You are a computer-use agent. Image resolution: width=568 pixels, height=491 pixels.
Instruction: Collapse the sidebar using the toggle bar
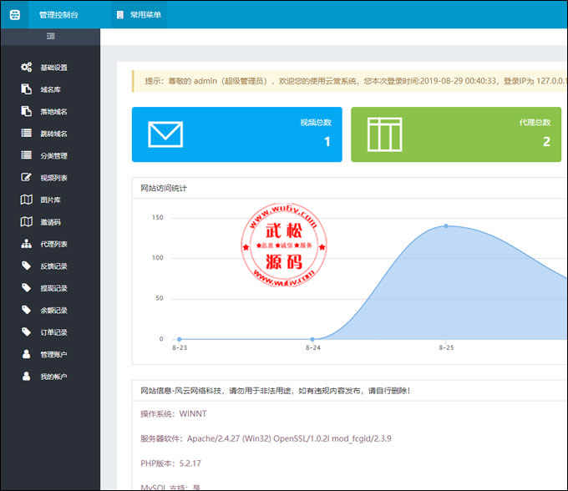(x=50, y=36)
